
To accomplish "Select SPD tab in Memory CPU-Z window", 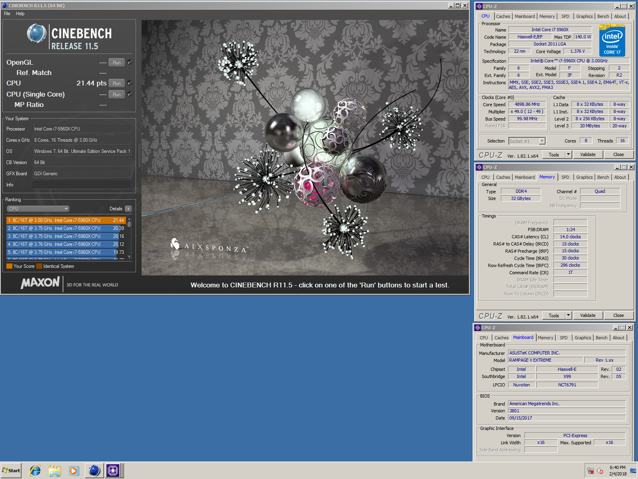I will coord(565,177).
